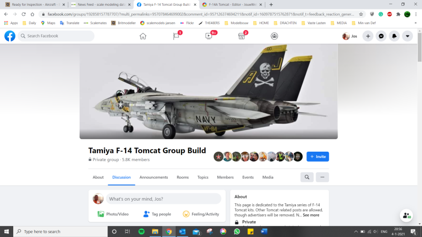Expand the Account dropdown arrow
Screen dimensions: 422x237
coord(407,36)
